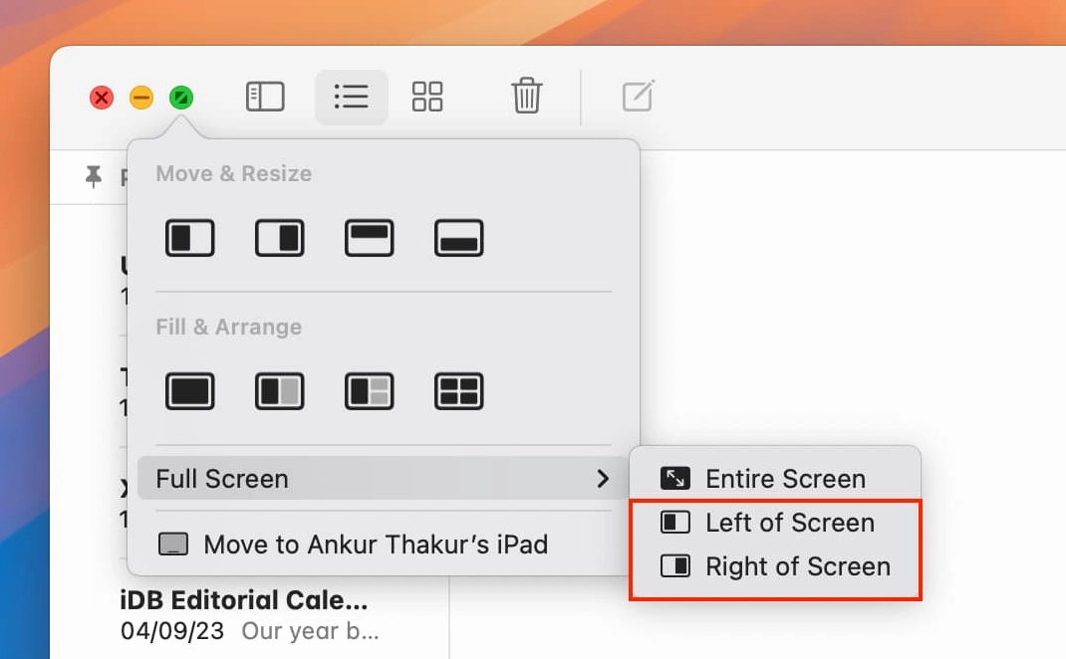Switch to list view
Screen dimensions: 1066x659
(x=351, y=97)
